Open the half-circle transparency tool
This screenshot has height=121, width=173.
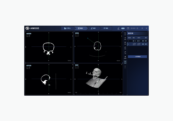pos(125,57)
